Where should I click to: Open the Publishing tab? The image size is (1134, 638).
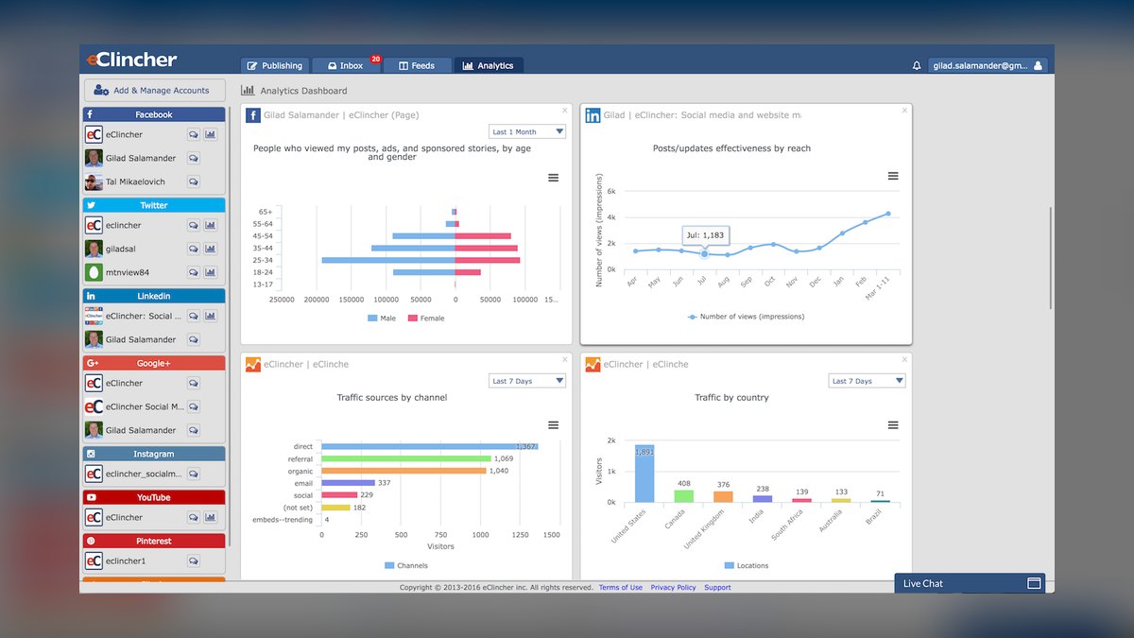click(x=275, y=65)
